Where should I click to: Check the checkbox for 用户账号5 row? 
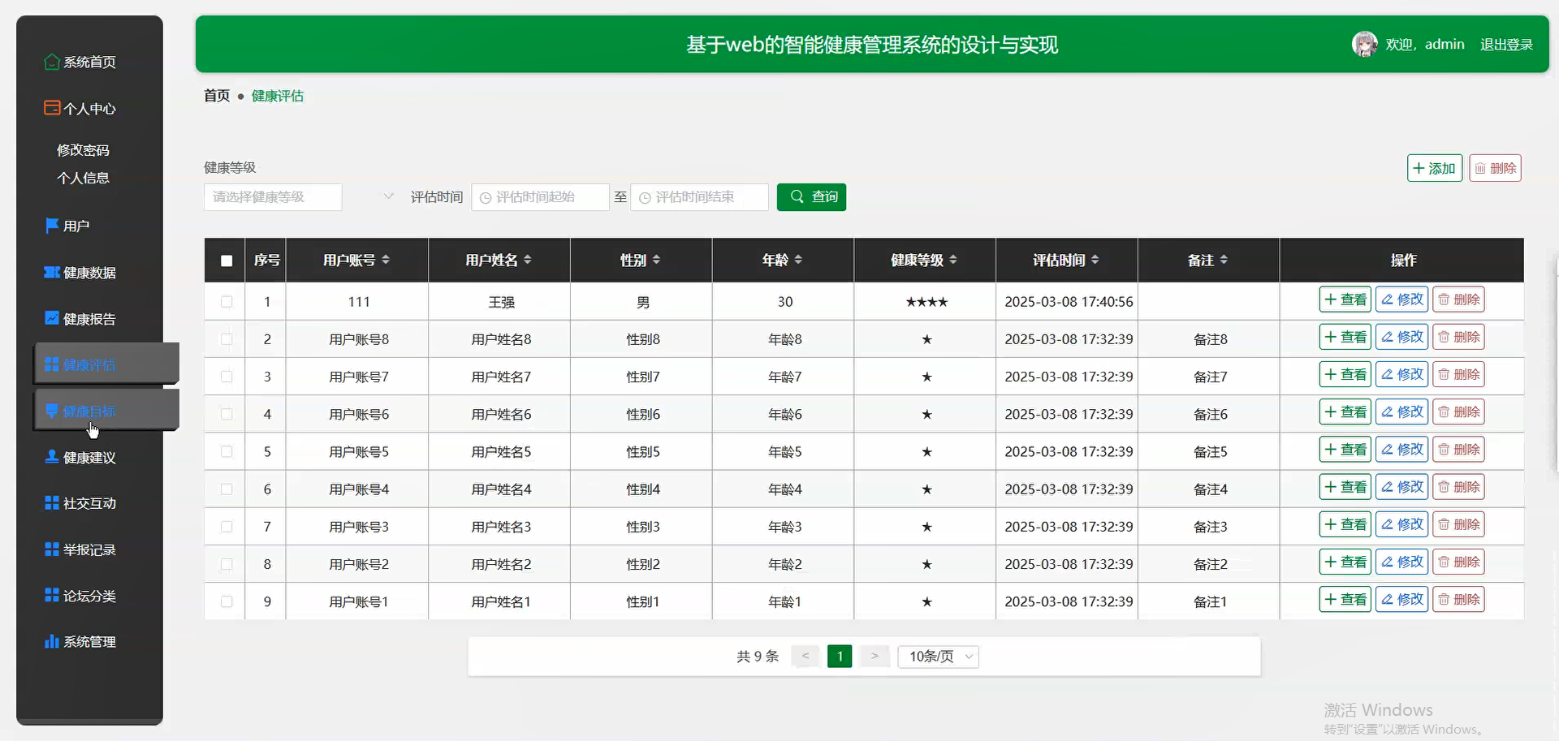coord(226,452)
